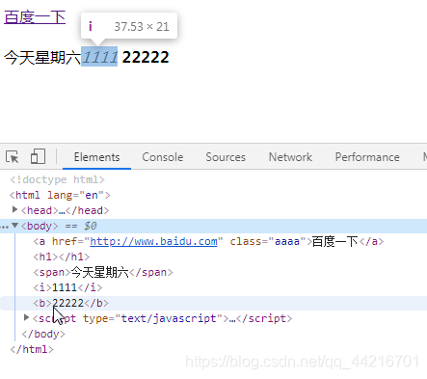Click the bold 22222 text on page
This screenshot has width=427, height=379.
[146, 57]
